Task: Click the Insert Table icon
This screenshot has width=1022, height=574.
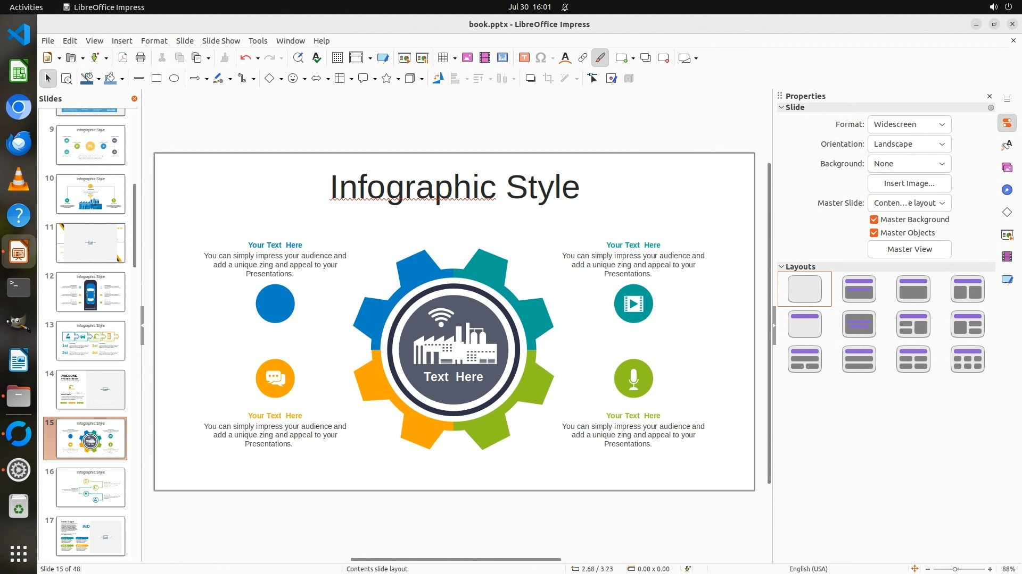Action: coord(442,58)
